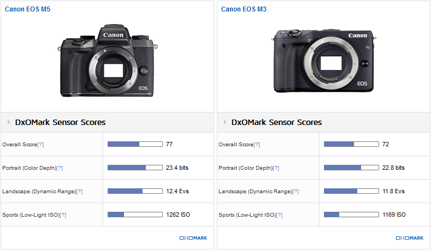Image resolution: width=431 pixels, height=250 pixels.
Task: Click the M5 Landscape bar at 12.4 Evs
Action: click(x=135, y=191)
